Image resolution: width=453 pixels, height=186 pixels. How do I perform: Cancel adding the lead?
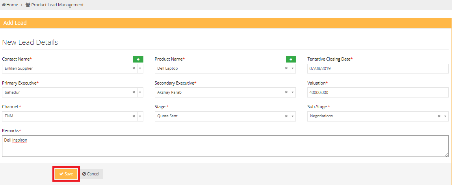[x=91, y=174]
